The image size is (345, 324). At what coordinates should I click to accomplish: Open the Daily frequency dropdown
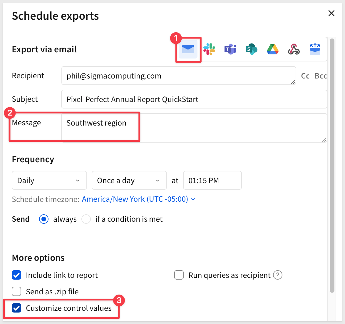click(49, 181)
